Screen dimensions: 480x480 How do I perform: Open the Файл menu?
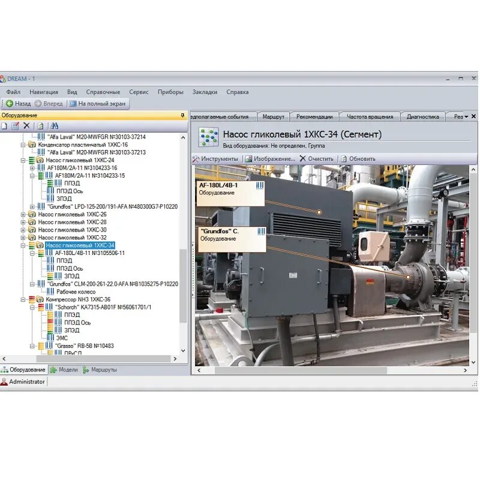click(x=13, y=92)
